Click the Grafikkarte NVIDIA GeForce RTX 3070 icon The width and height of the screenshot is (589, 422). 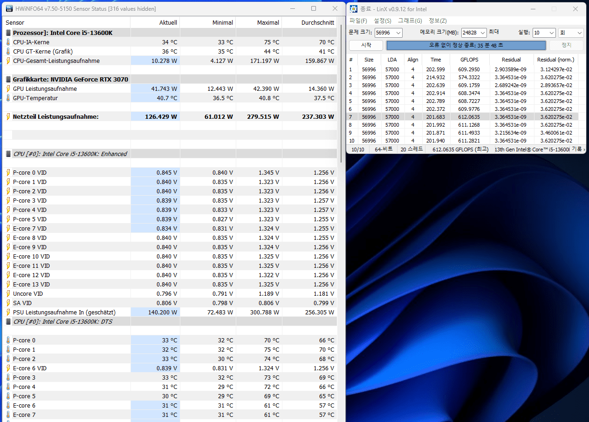8,79
